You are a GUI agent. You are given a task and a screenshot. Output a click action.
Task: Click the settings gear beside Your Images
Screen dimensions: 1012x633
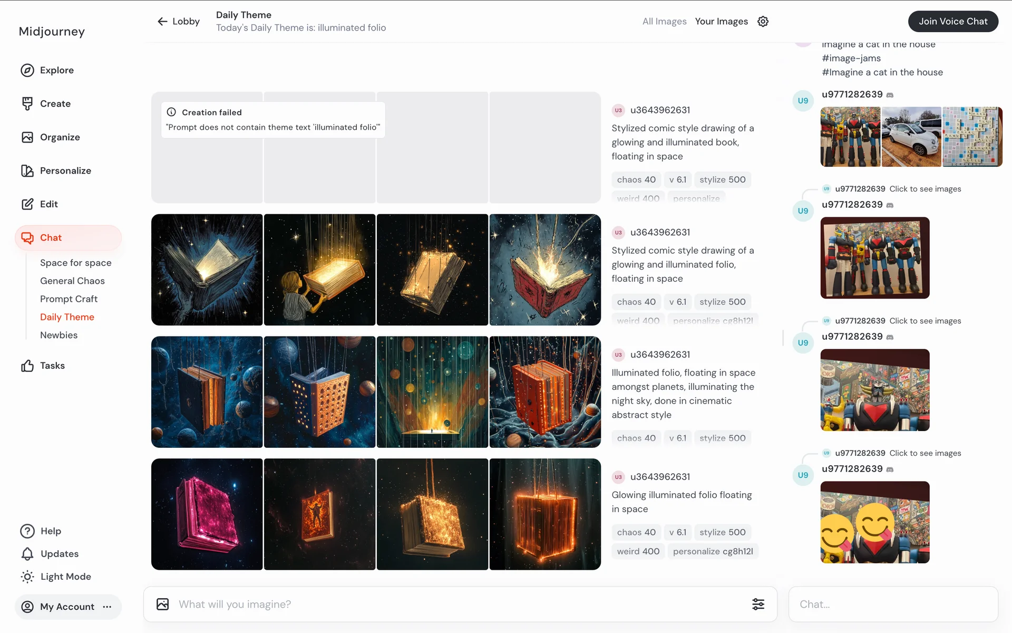[763, 22]
